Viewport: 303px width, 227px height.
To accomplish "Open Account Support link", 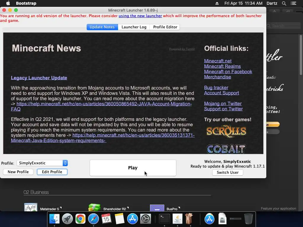I will pos(221,93).
